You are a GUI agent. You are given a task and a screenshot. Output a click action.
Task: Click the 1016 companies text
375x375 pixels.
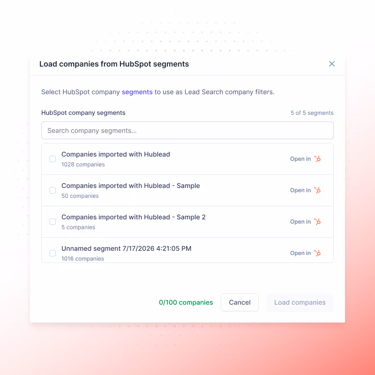tap(83, 259)
